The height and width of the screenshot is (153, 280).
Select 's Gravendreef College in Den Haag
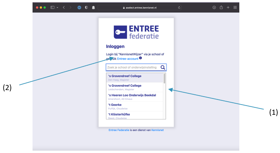135,78
